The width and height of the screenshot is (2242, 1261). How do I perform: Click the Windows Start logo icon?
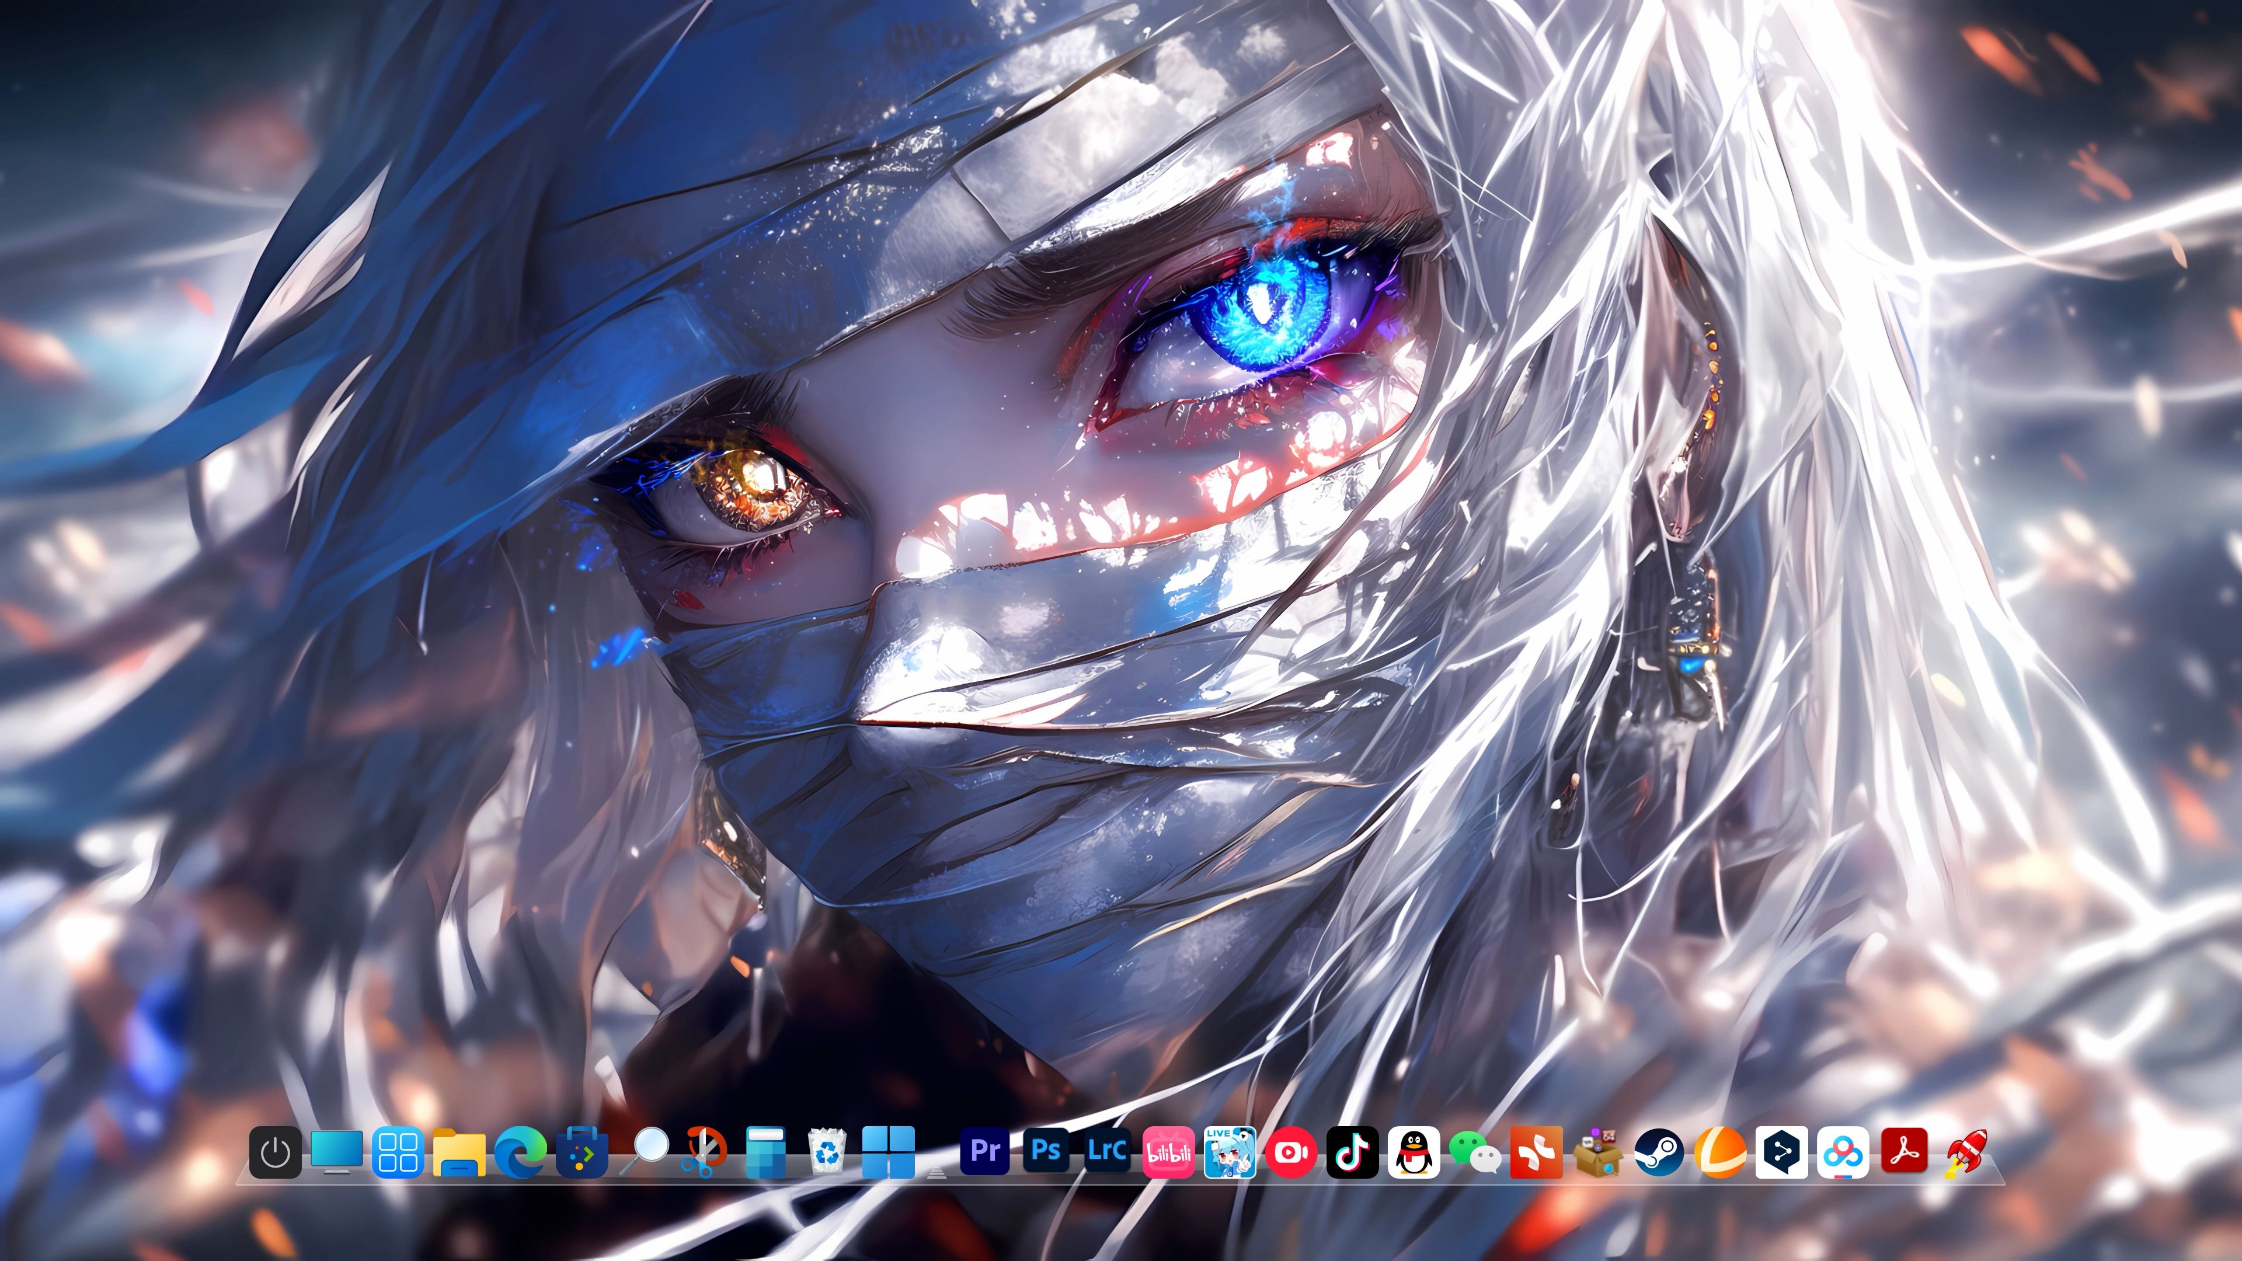(889, 1152)
